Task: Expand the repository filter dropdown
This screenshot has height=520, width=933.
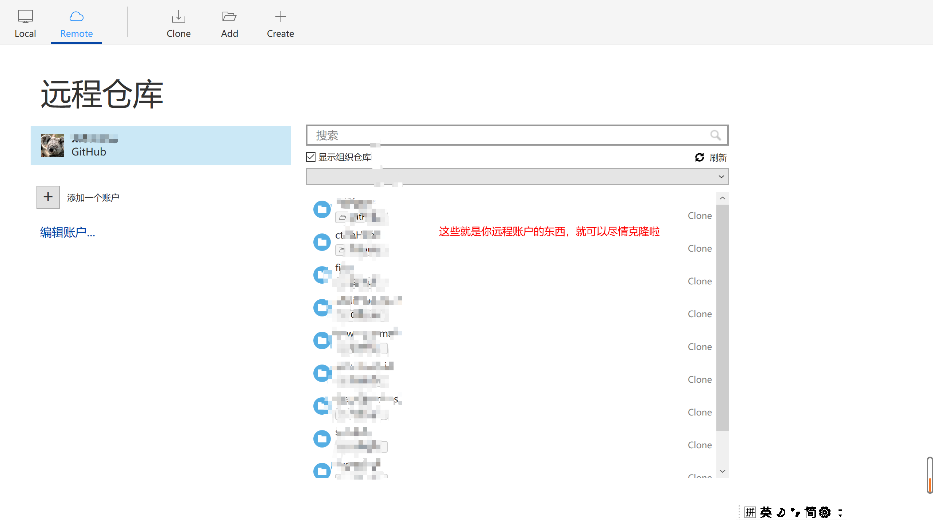Action: pos(721,177)
